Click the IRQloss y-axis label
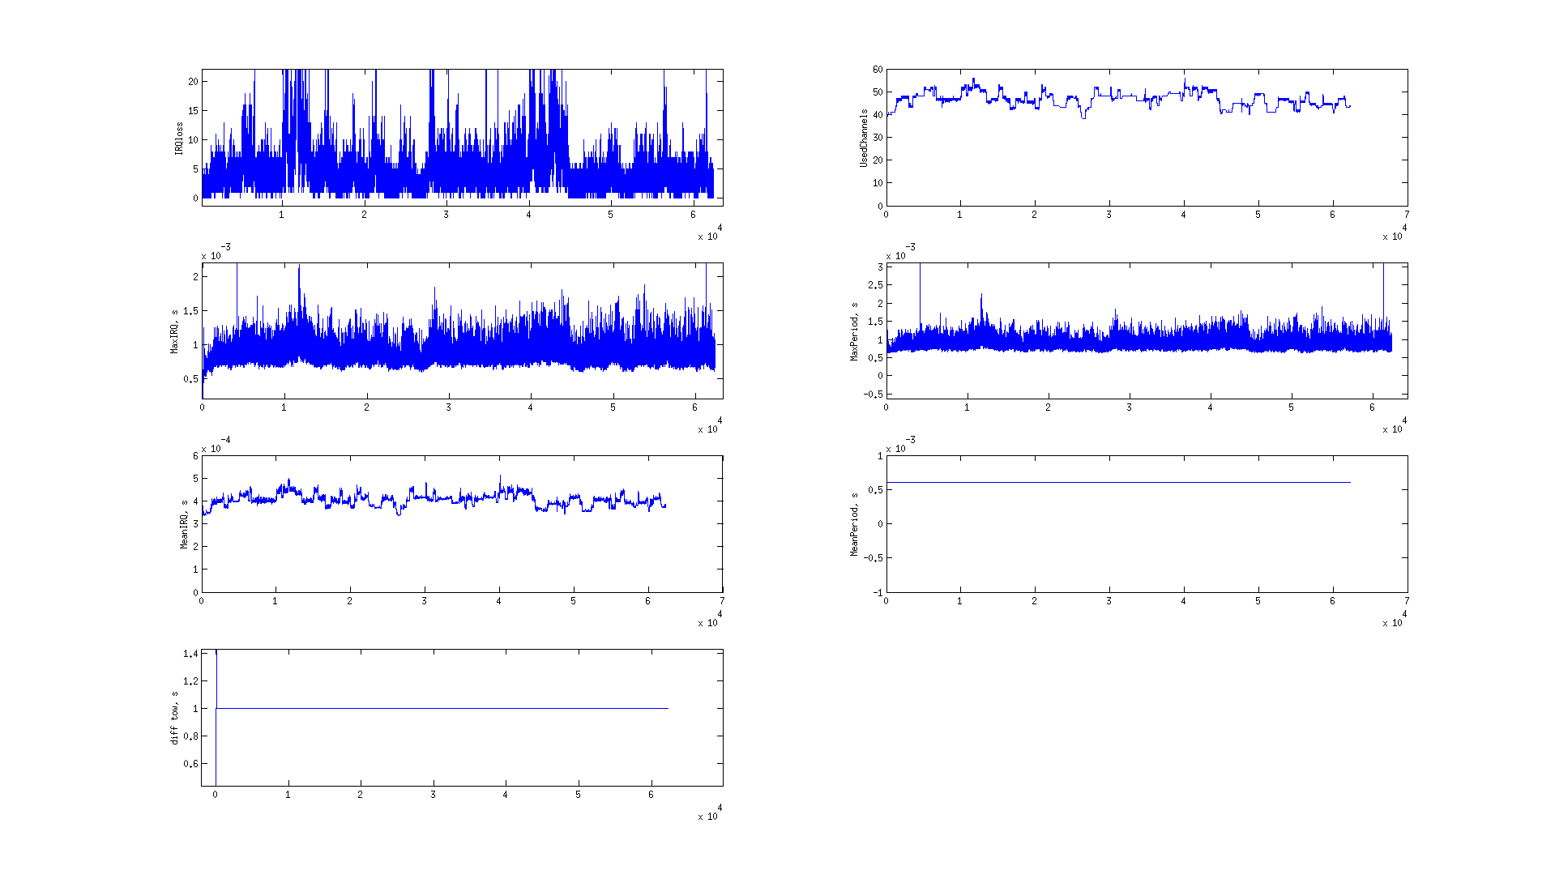The width and height of the screenshot is (1555, 883). 179,138
